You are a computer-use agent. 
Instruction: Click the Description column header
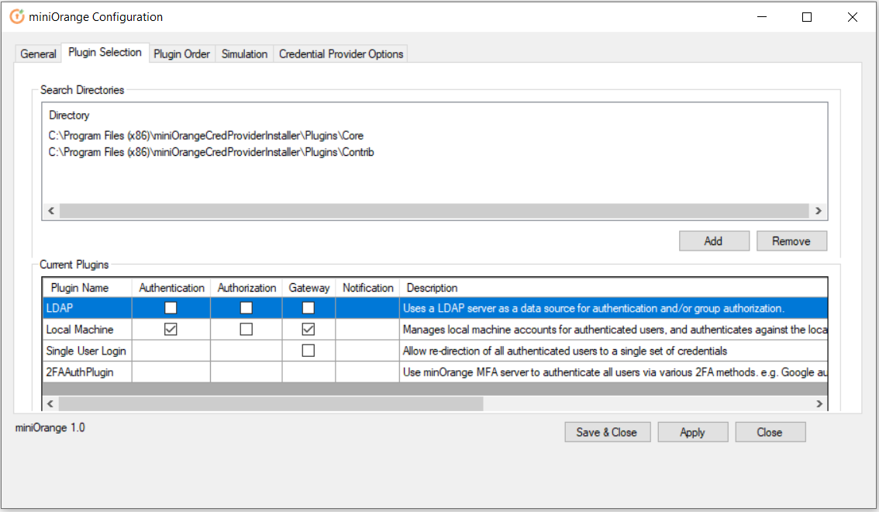click(613, 288)
